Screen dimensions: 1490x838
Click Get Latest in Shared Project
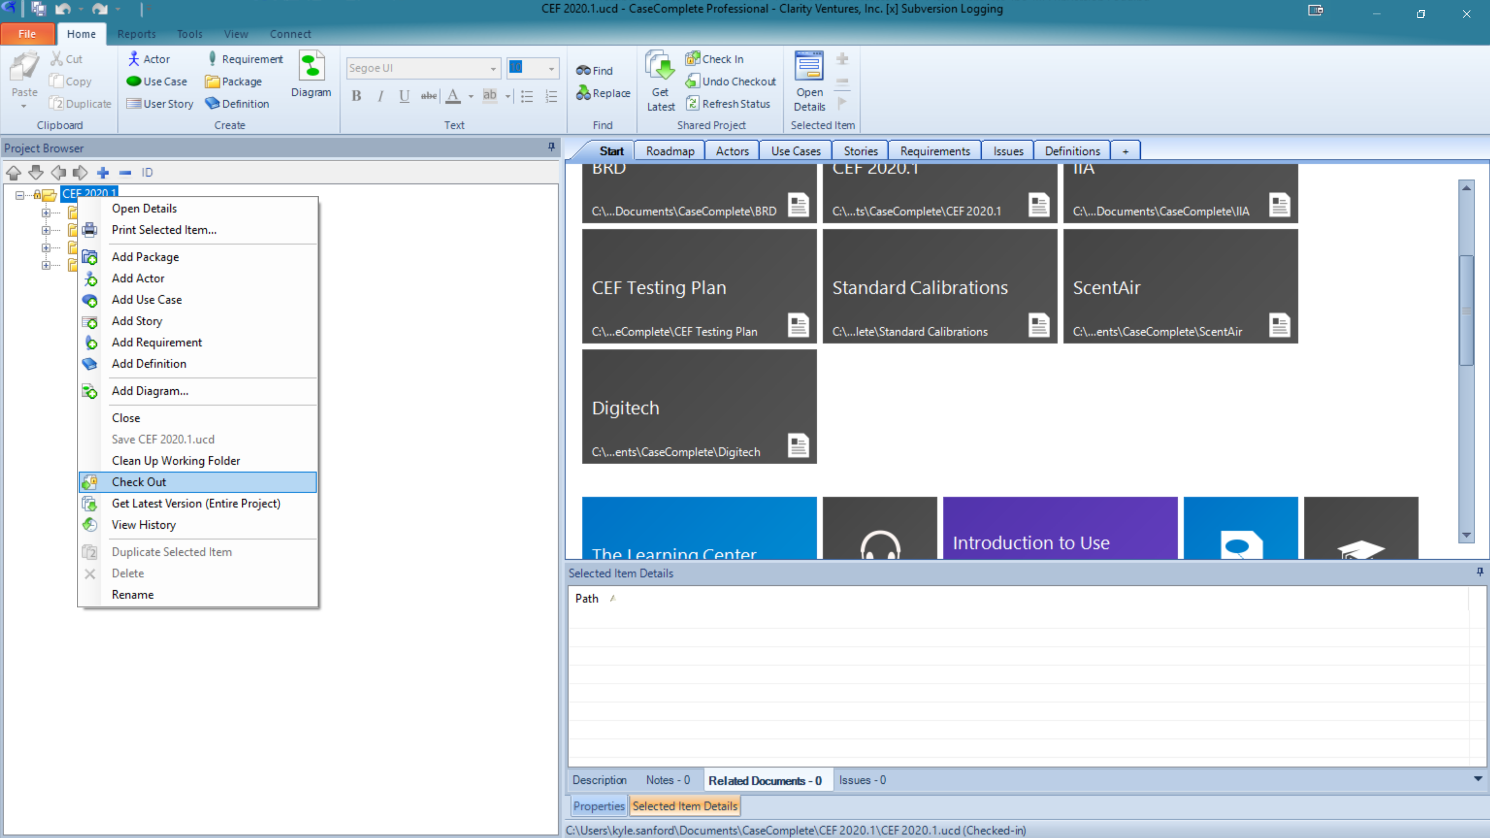pyautogui.click(x=660, y=81)
